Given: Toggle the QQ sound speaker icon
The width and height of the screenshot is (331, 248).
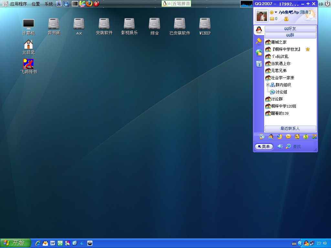Looking at the screenshot, I should click(280, 146).
